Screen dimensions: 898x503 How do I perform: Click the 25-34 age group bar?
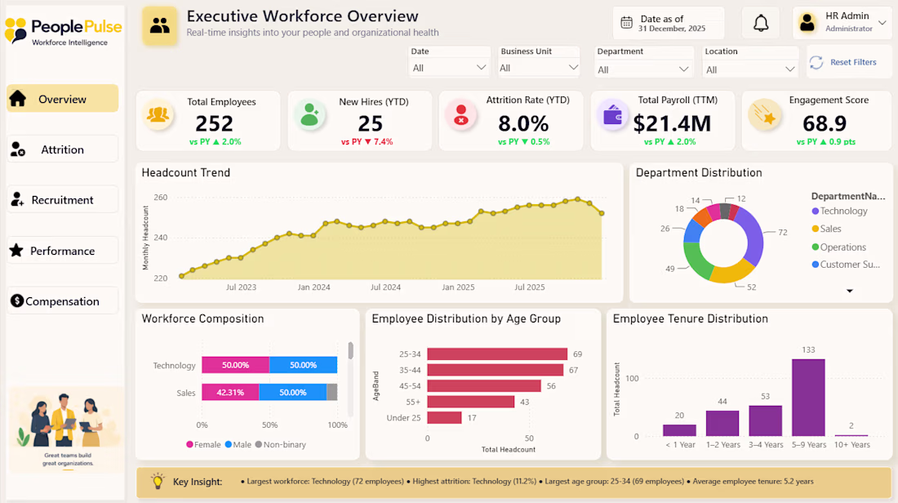pyautogui.click(x=497, y=354)
